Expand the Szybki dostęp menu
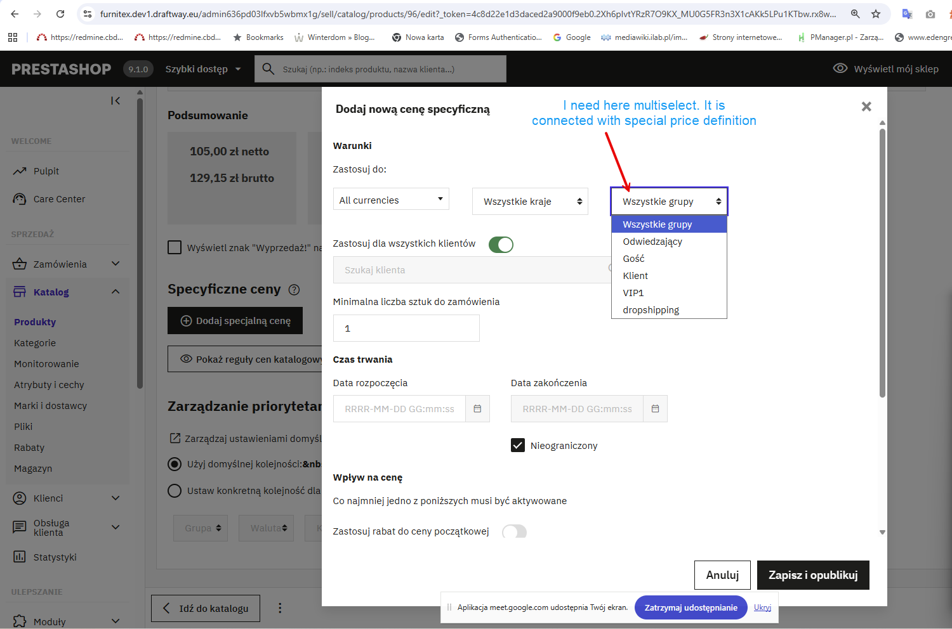This screenshot has height=629, width=952. [x=203, y=69]
